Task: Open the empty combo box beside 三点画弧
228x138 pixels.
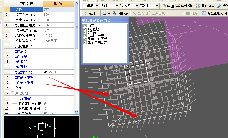Action: [x=177, y=13]
